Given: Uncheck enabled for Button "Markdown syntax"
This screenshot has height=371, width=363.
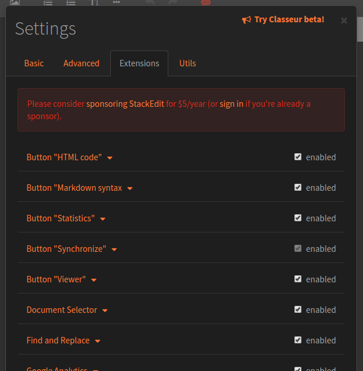Looking at the screenshot, I should (x=298, y=187).
